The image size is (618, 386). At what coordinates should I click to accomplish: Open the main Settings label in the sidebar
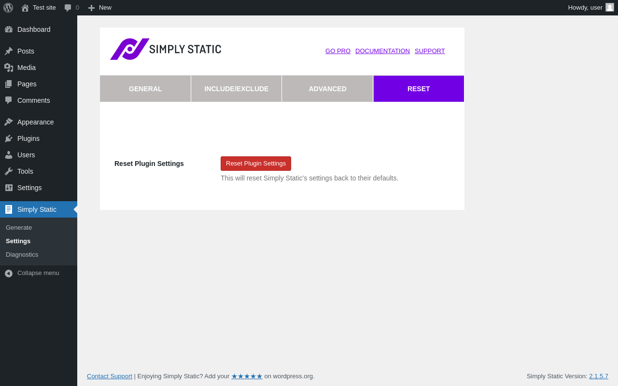click(x=29, y=188)
